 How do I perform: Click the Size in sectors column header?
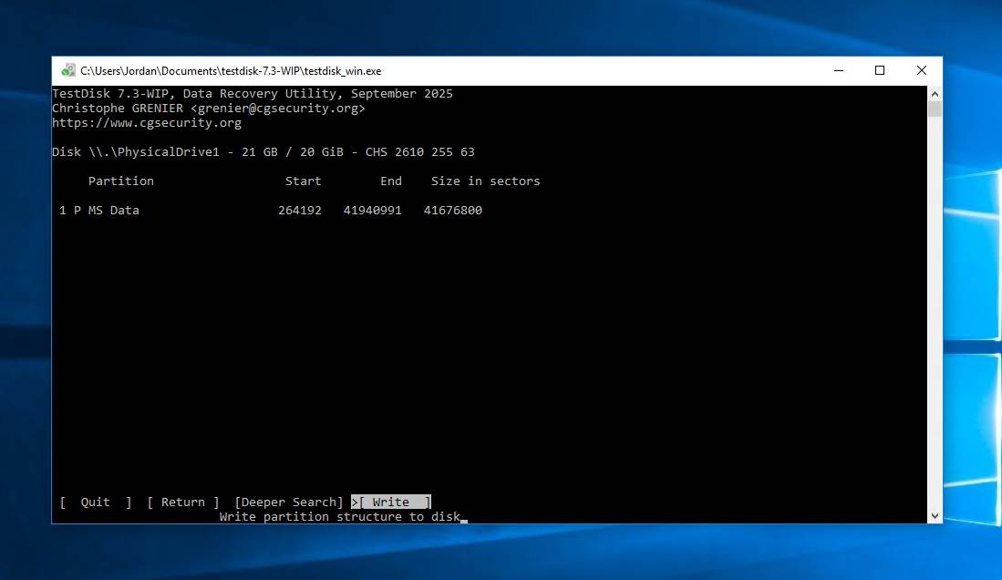[x=485, y=181]
